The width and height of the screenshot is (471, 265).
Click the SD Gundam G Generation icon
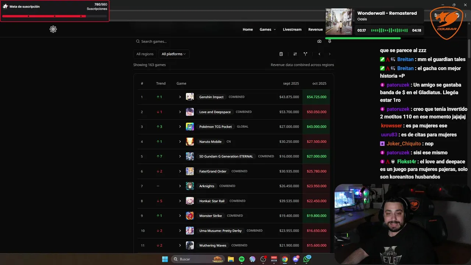pos(190,156)
